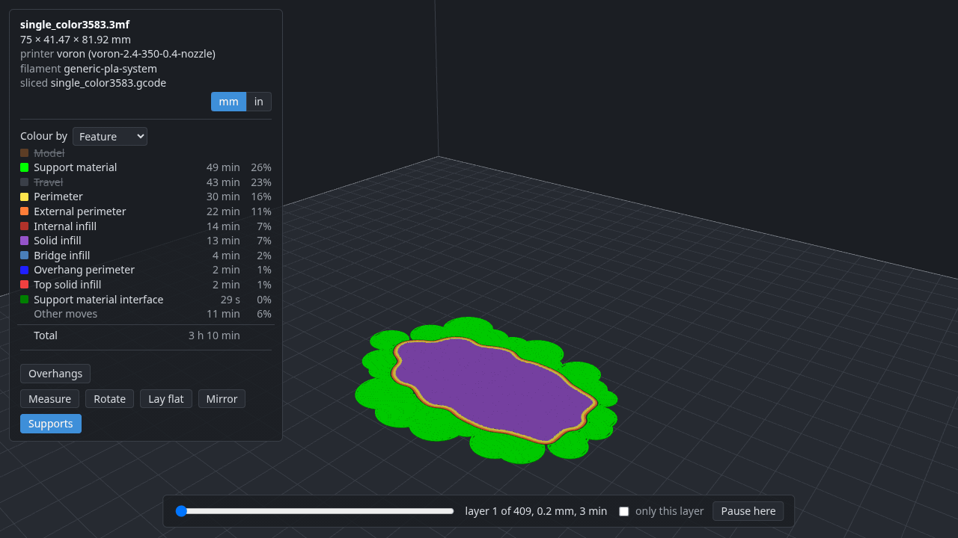Viewport: 958px width, 538px height.
Task: Click the filename single_color3583.3mf
Action: tap(75, 25)
